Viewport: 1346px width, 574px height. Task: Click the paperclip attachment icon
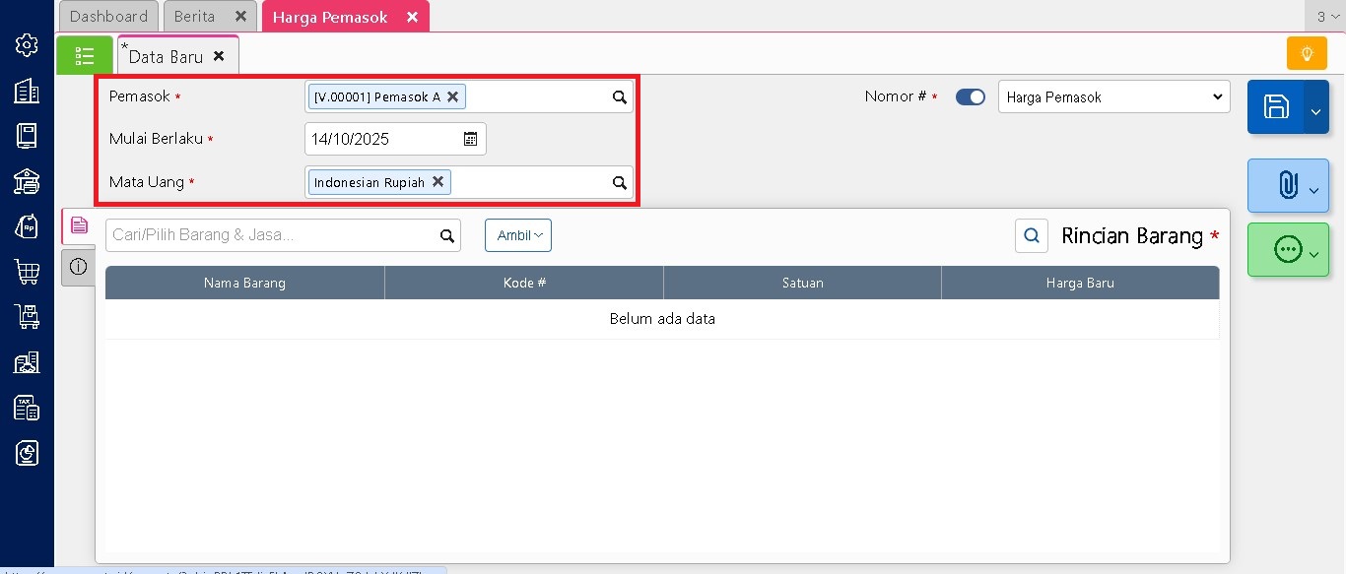click(x=1287, y=185)
